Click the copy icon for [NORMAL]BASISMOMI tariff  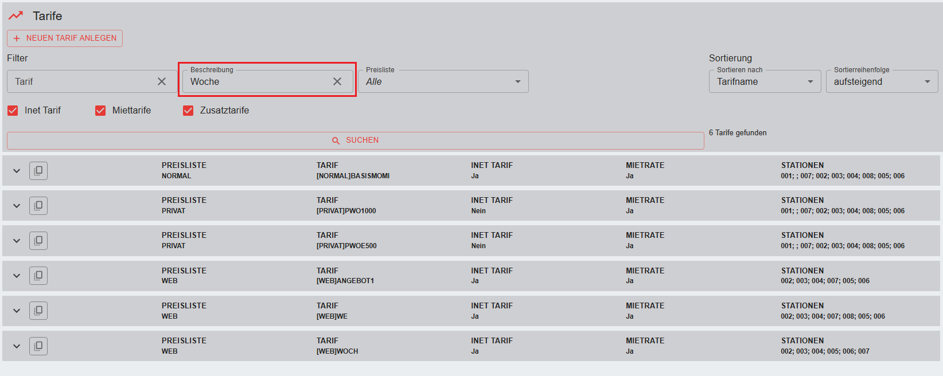(38, 171)
